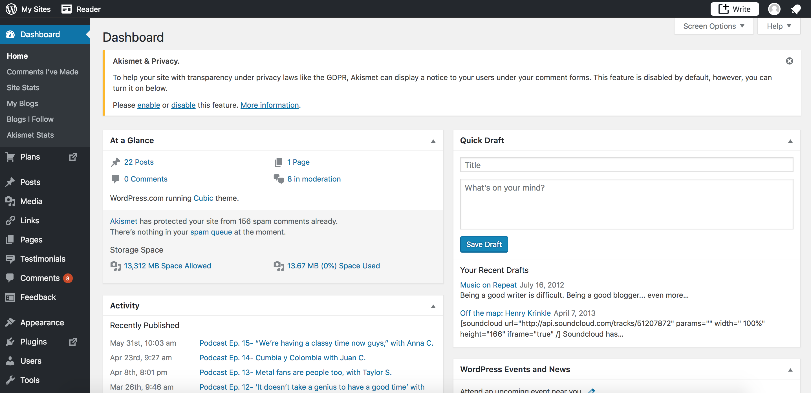Screen dimensions: 811x393
Task: Click the WordPress logo
Action: pyautogui.click(x=11, y=9)
